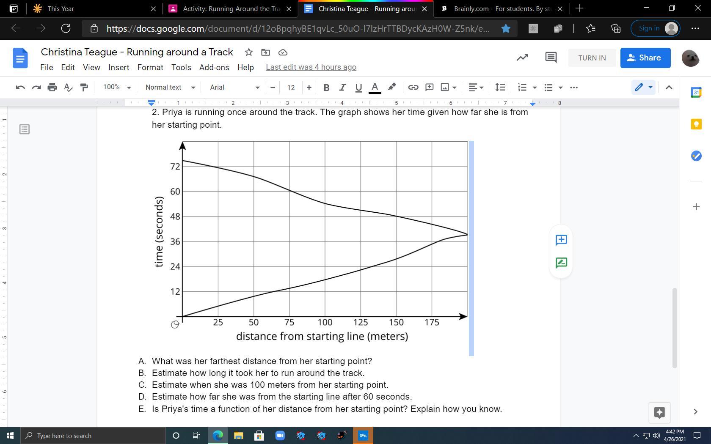This screenshot has width=711, height=444.
Task: Show the document outline
Action: [25, 129]
